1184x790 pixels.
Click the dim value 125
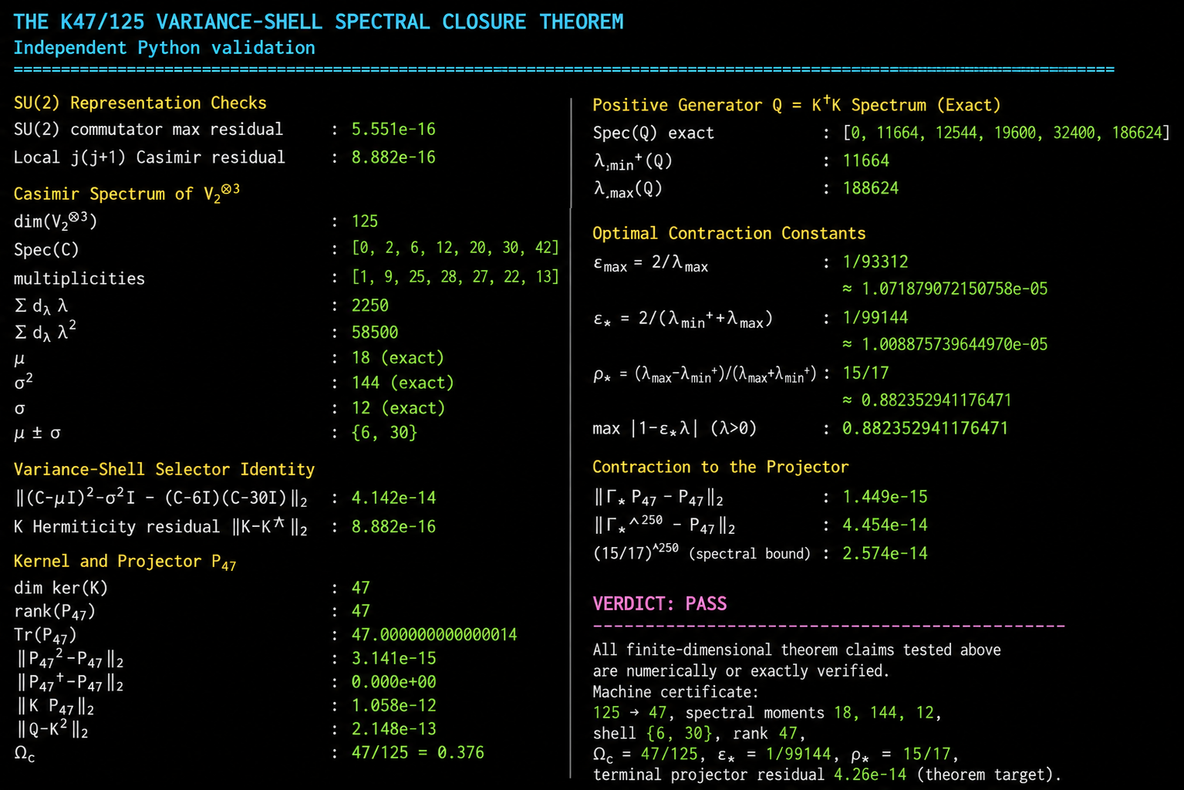tap(365, 221)
